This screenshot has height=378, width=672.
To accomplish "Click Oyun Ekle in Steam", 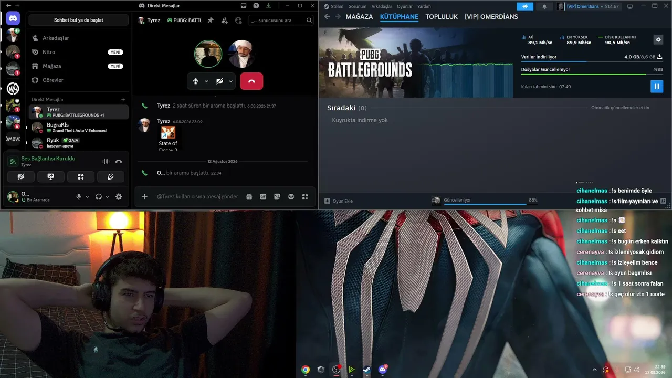I will (x=339, y=201).
